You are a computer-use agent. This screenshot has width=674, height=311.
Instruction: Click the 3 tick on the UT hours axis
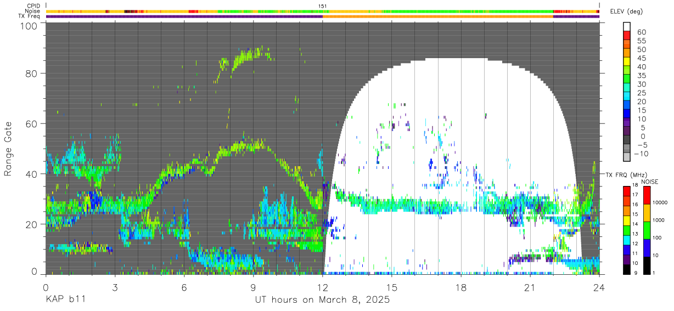pyautogui.click(x=115, y=287)
